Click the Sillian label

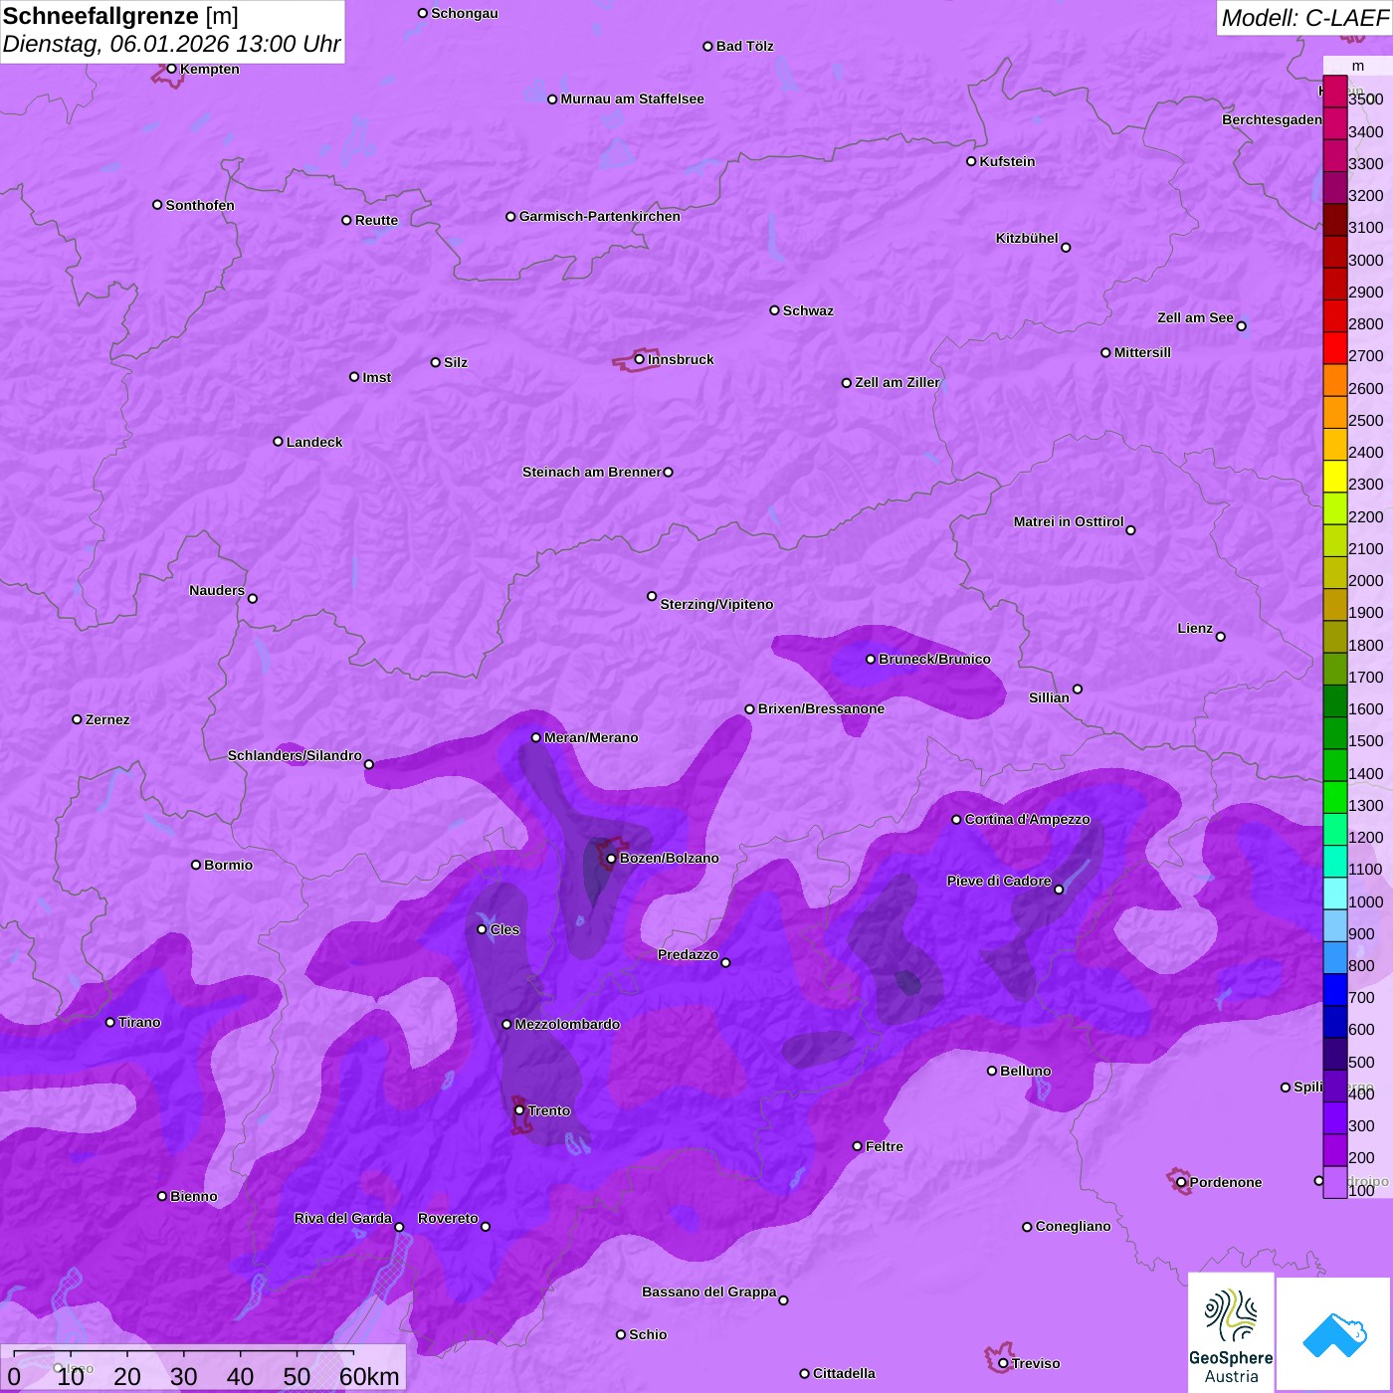click(1049, 697)
